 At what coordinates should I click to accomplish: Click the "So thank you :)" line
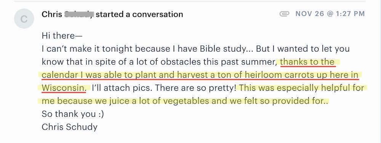73,114
